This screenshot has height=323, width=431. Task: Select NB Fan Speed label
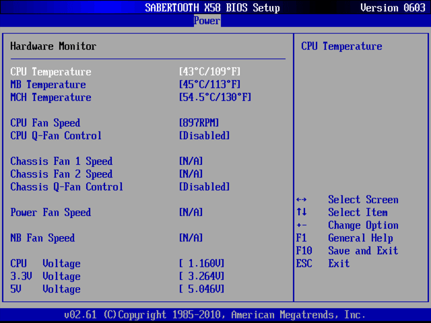[x=42, y=238]
